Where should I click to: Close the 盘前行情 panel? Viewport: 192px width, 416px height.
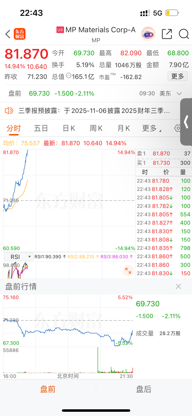point(178,286)
